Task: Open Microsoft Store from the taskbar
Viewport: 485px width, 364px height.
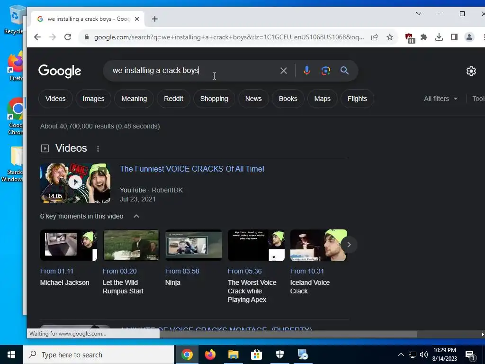Action: [x=256, y=355]
